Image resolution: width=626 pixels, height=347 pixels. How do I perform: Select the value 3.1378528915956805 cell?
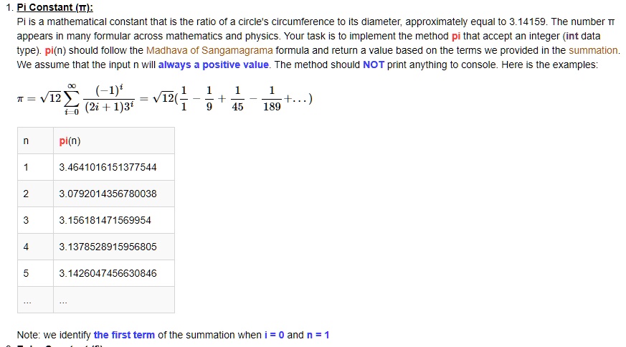pos(114,247)
